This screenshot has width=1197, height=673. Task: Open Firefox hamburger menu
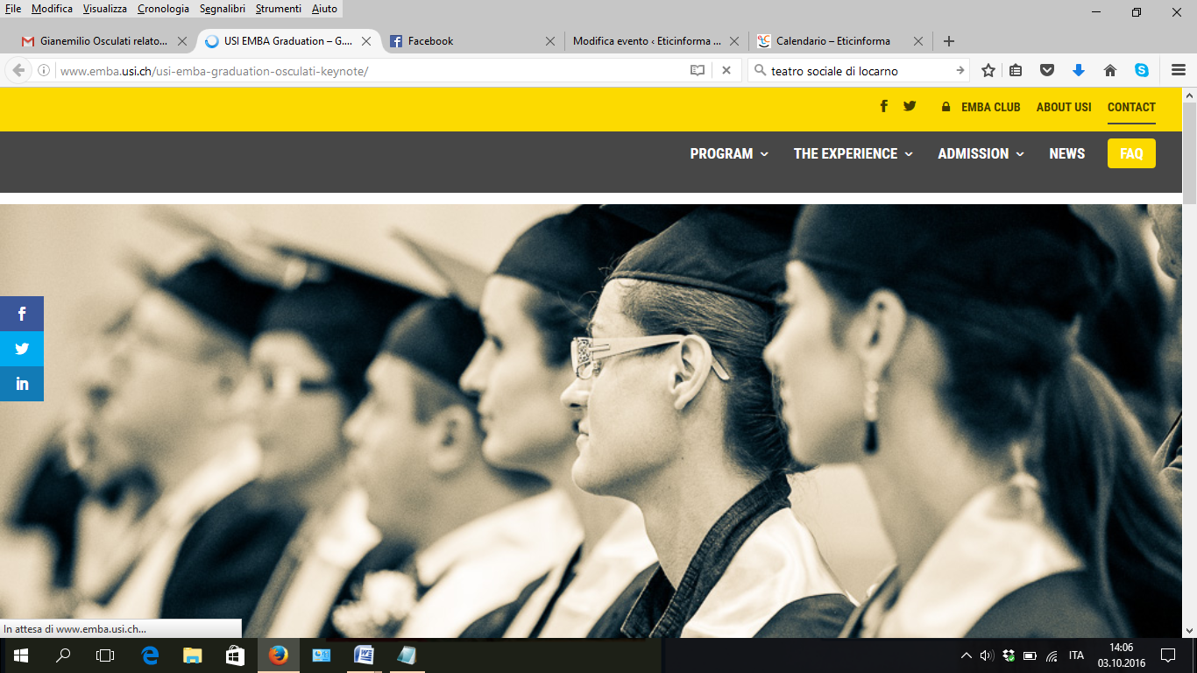(x=1179, y=71)
